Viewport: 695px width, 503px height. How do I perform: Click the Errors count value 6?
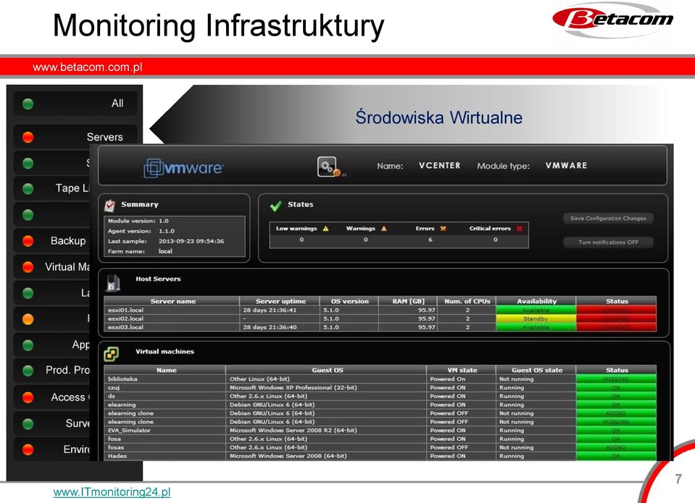[430, 240]
